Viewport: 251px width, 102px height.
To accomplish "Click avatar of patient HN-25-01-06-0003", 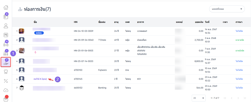I will click(x=22, y=51).
